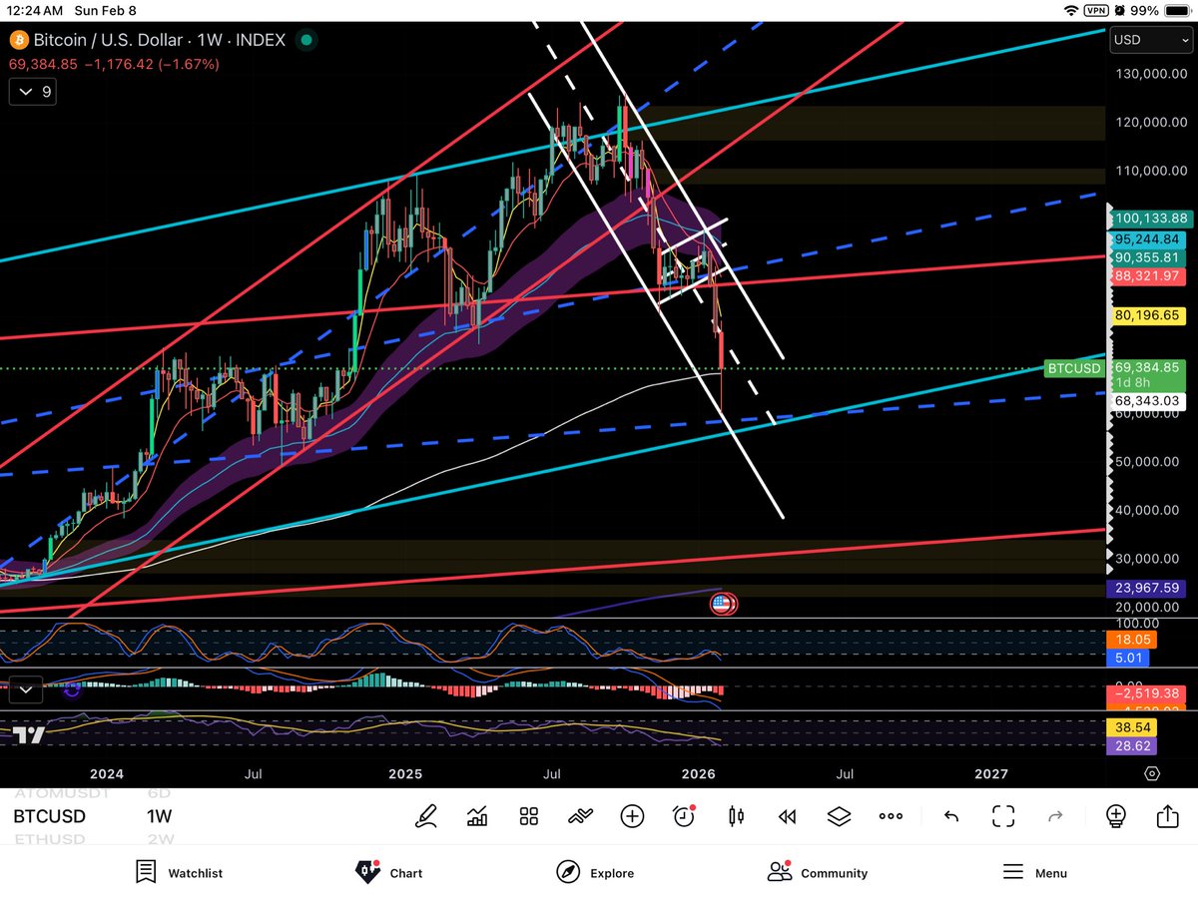The height and width of the screenshot is (898, 1198).
Task: Open the three-dots more options
Action: click(891, 816)
